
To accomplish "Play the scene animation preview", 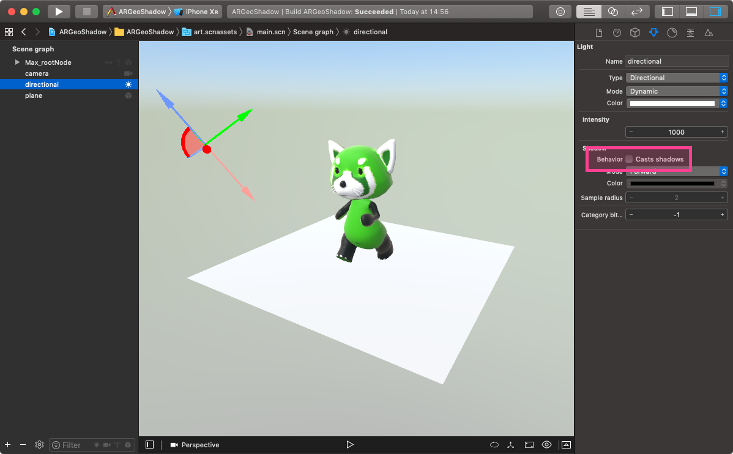I will click(x=349, y=445).
